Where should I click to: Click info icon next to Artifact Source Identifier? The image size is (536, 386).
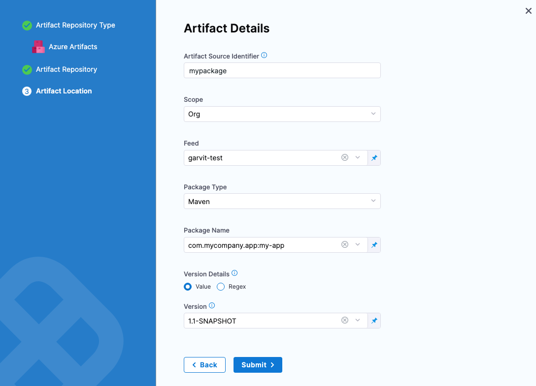pyautogui.click(x=264, y=56)
